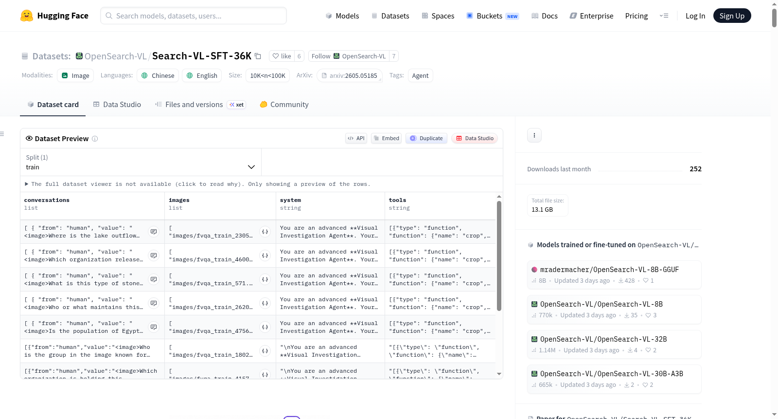Click the OpenSearch-VL organization avatar in the title
This screenshot has height=419, width=778.
[x=79, y=56]
